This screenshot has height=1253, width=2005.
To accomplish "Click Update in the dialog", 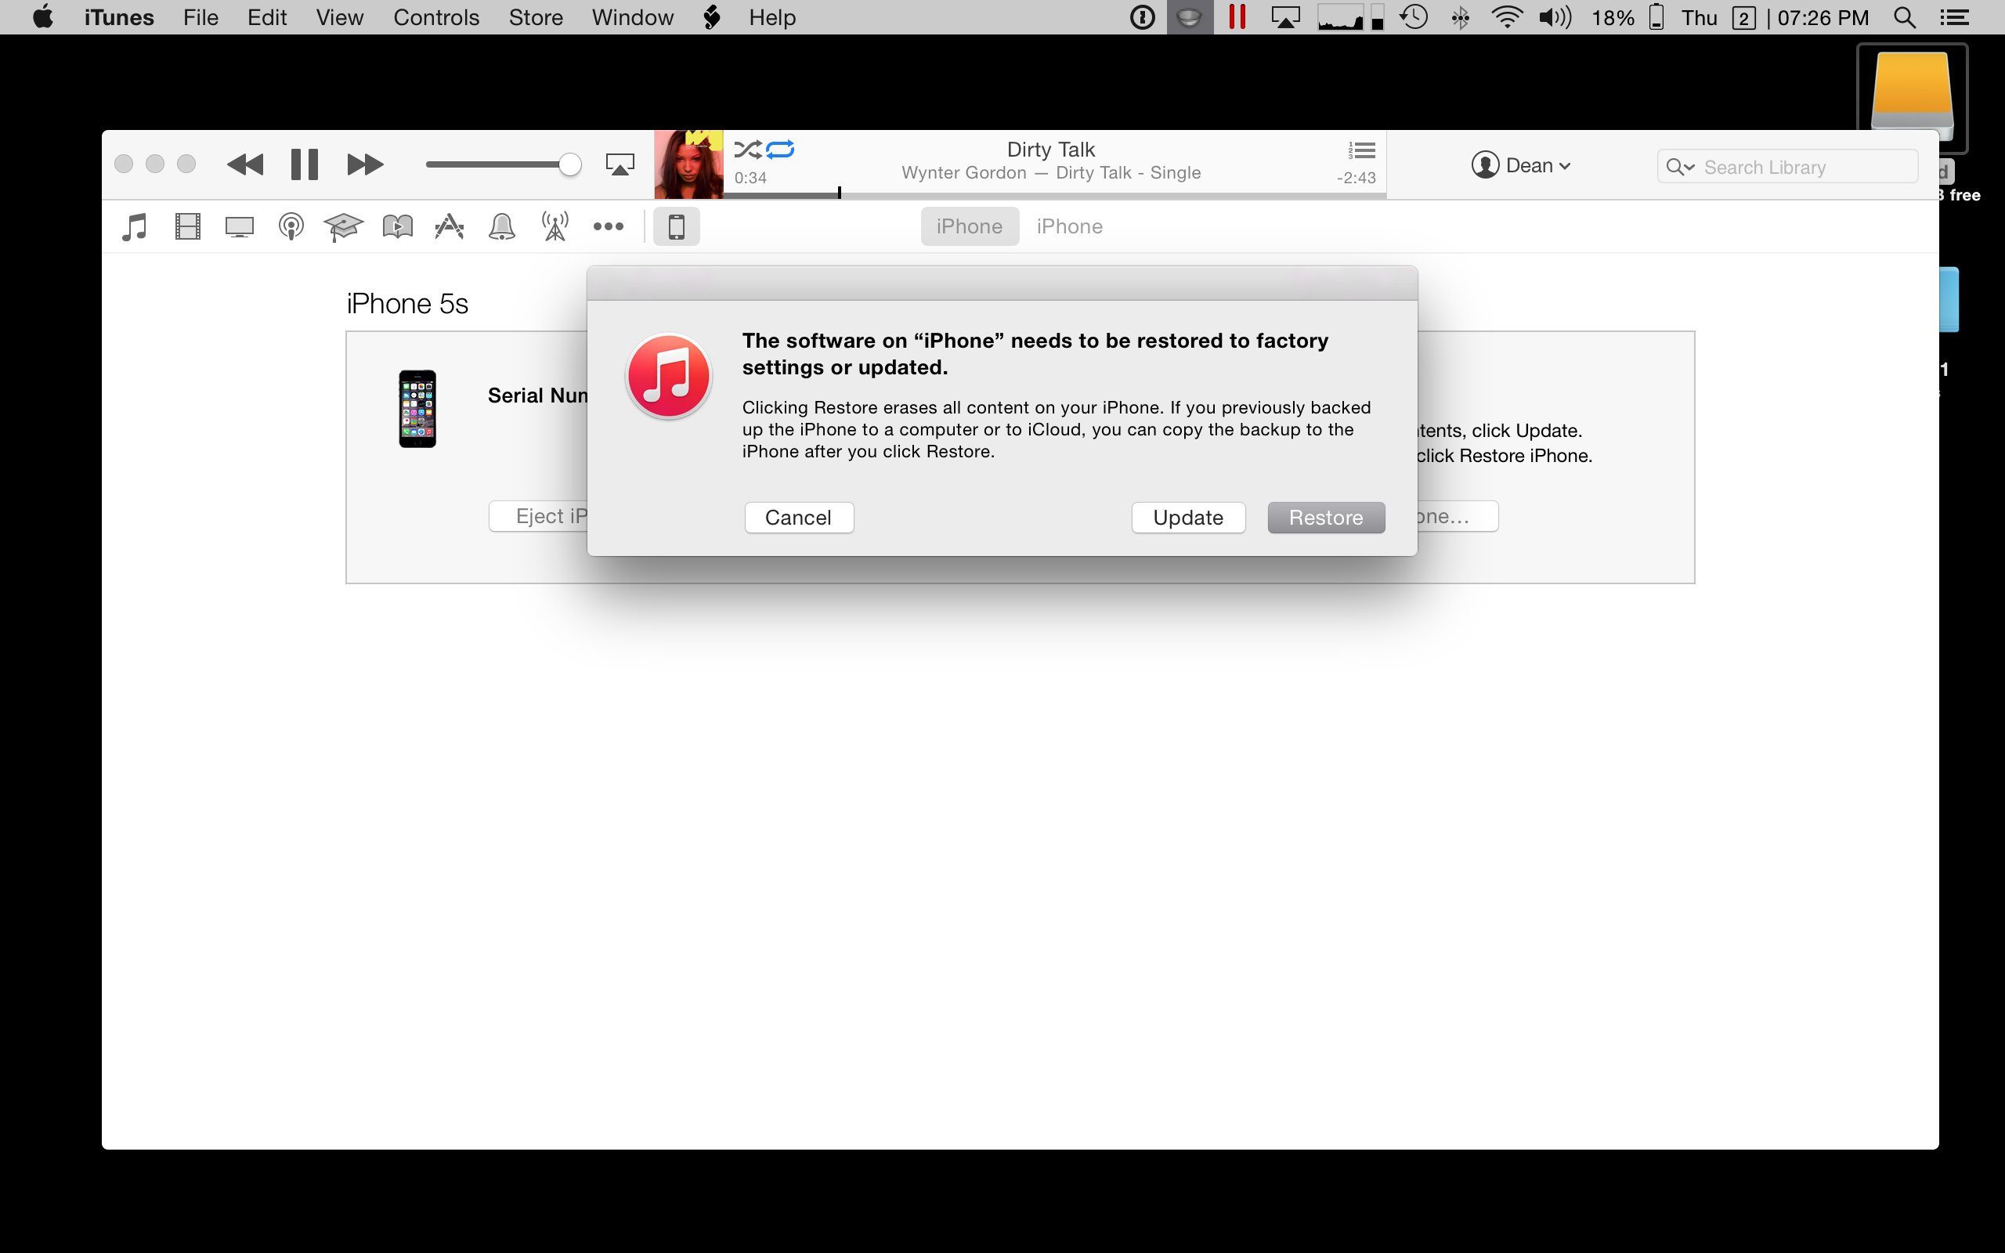I will pos(1188,518).
